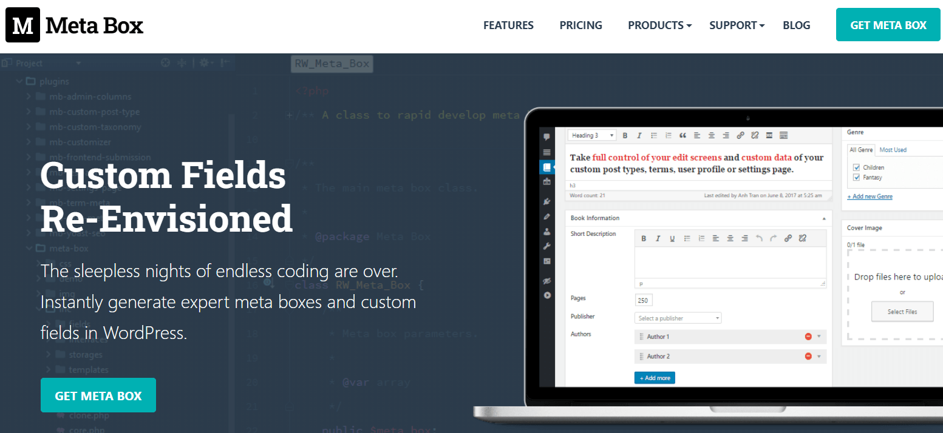Align right in Short Description toolbar

[x=744, y=238]
